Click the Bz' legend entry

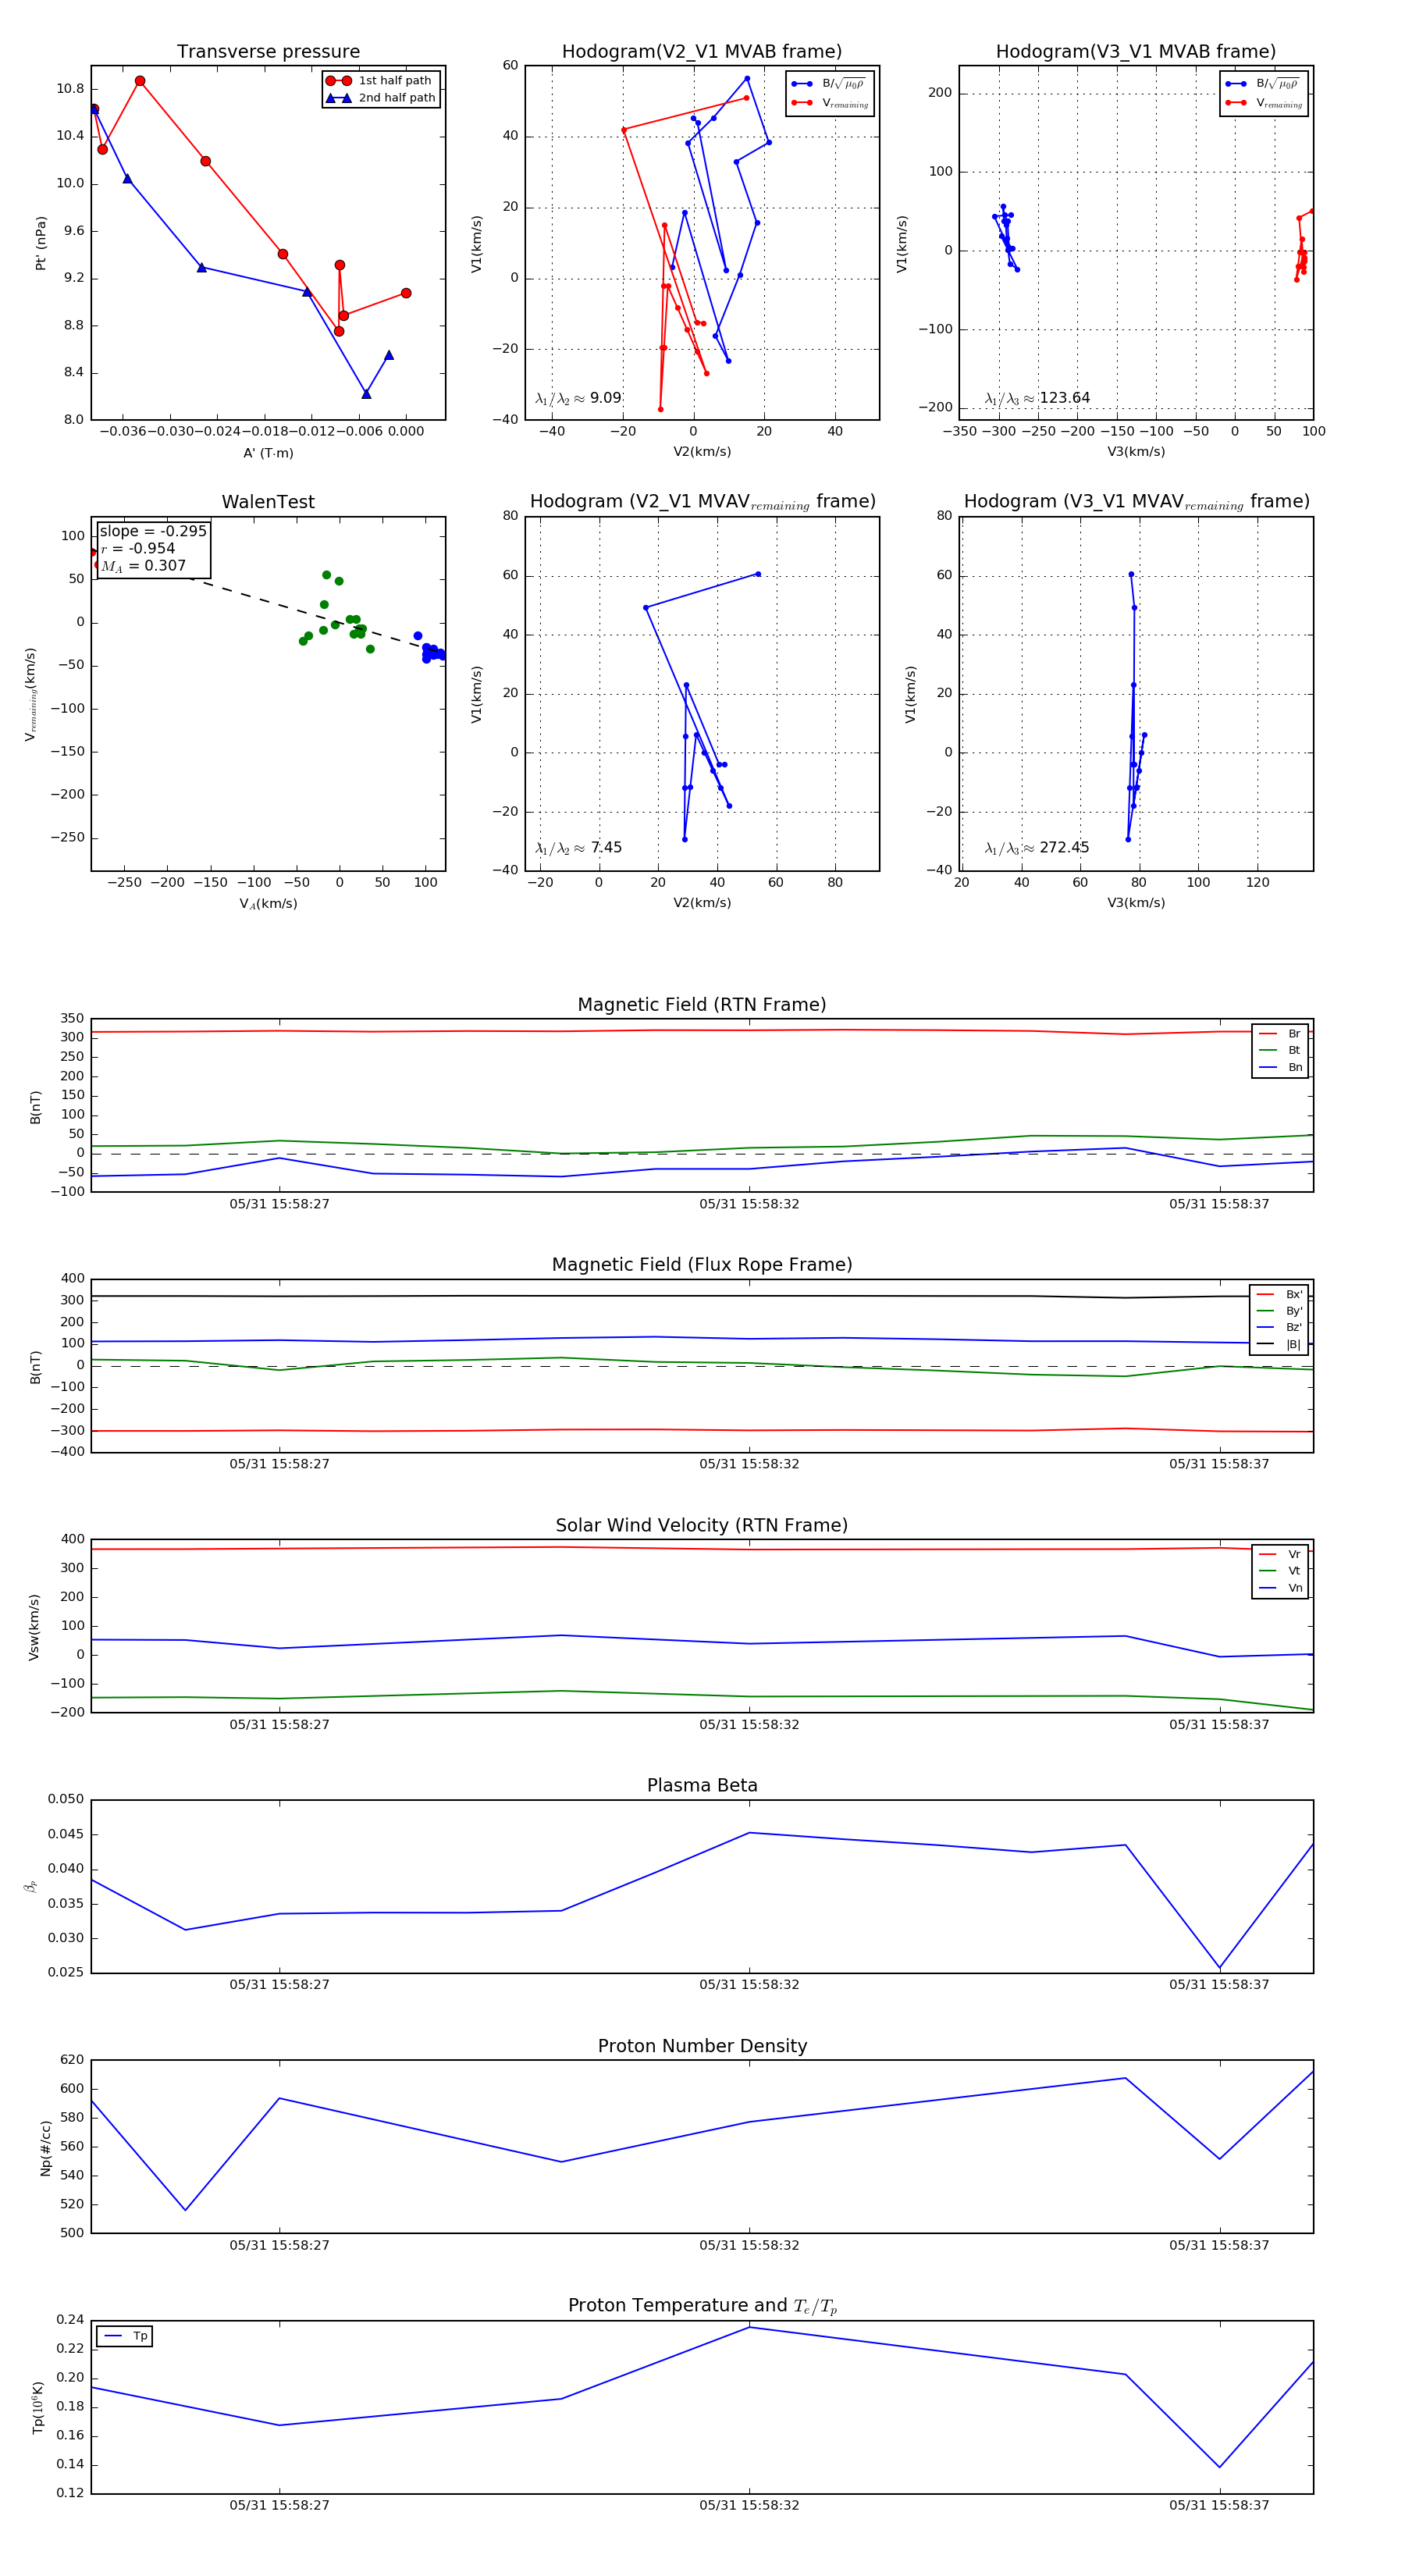tap(1279, 1327)
